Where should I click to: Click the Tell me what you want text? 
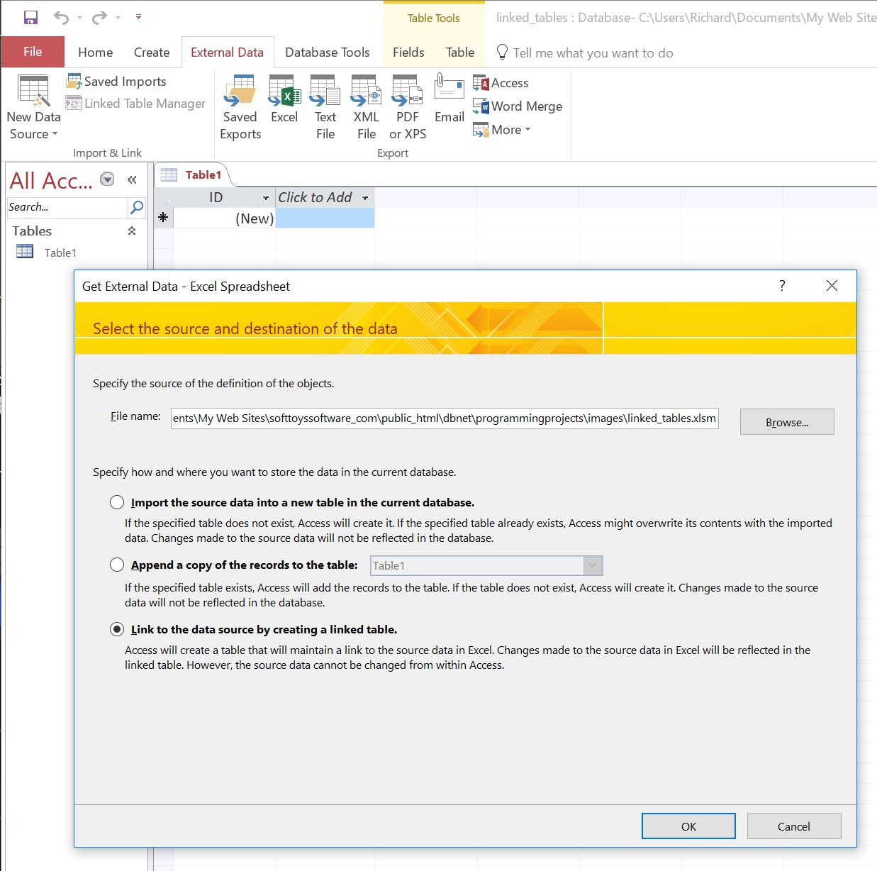coord(593,53)
